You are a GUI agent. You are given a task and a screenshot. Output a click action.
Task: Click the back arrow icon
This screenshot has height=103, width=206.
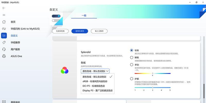click(4, 8)
